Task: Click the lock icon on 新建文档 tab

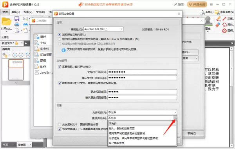Action: (16, 43)
